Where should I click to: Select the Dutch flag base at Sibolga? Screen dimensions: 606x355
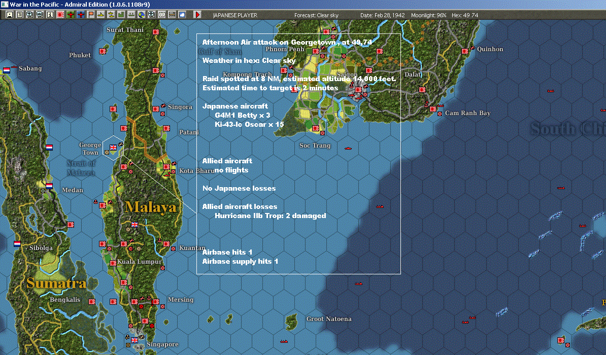[x=17, y=244]
